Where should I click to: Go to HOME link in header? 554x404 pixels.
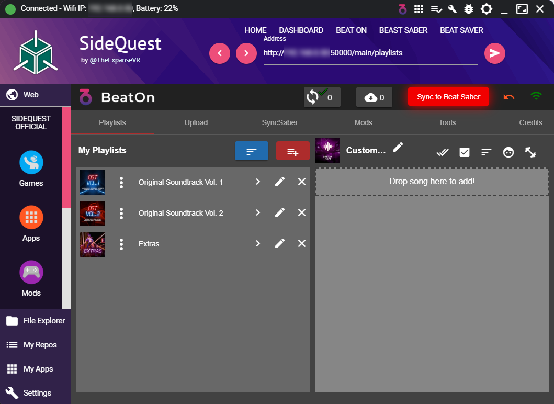tap(255, 30)
